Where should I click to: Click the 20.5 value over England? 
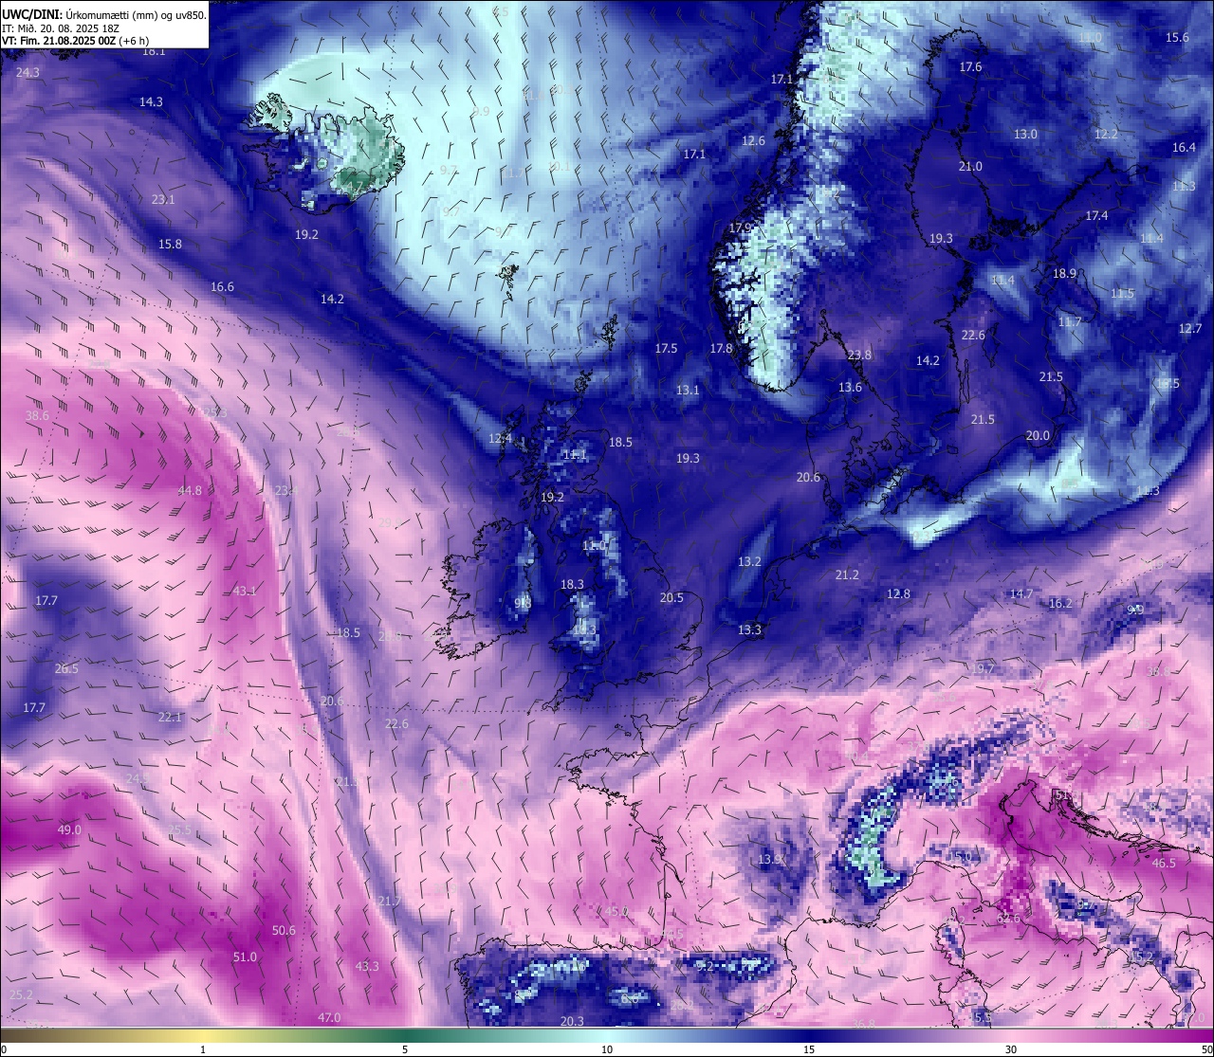point(671,597)
